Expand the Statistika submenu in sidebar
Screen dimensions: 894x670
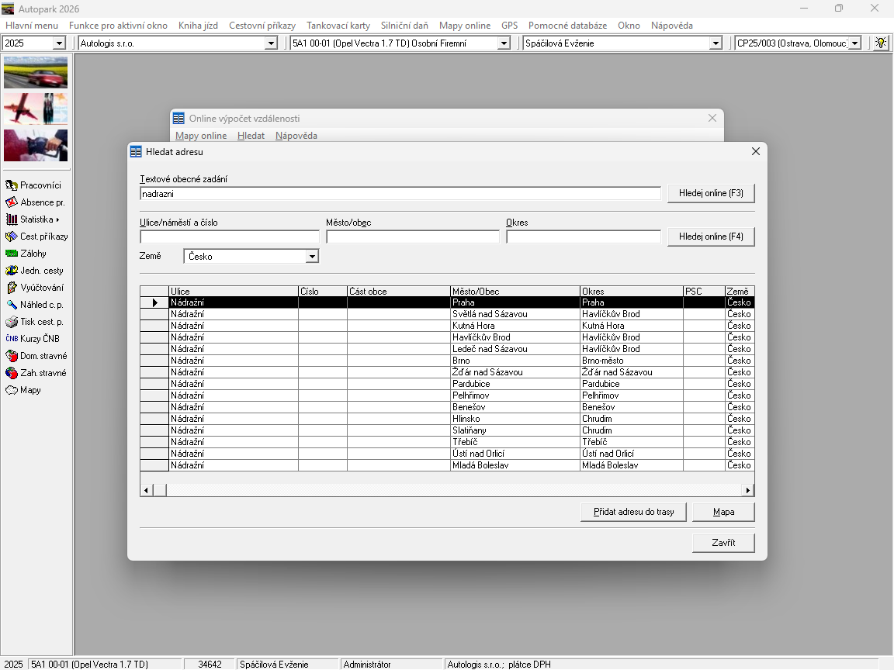tap(39, 219)
